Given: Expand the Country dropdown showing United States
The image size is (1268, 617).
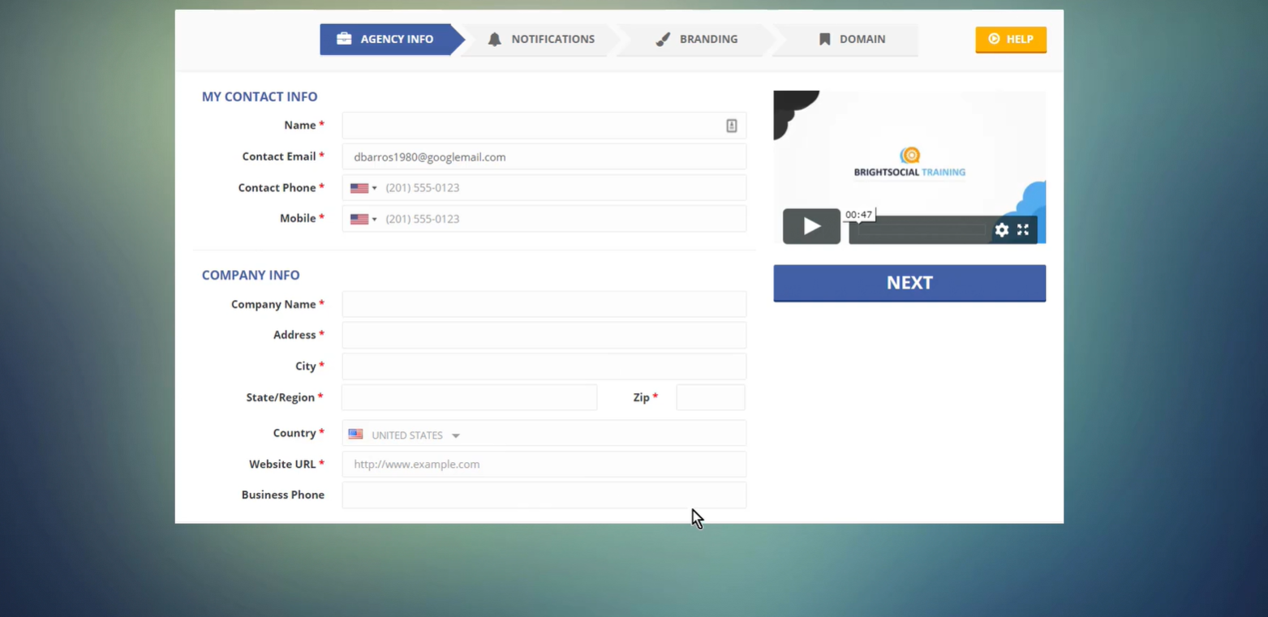Looking at the screenshot, I should [x=455, y=435].
